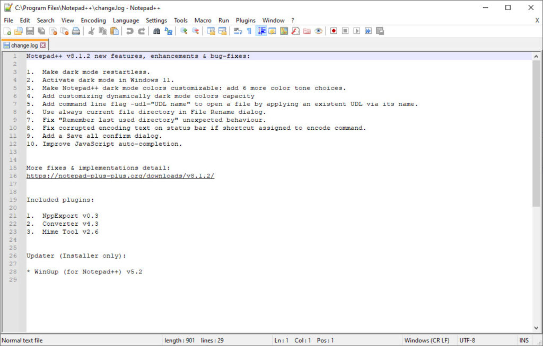Screen dimensions: 543x346
Task: Open the Language menu
Action: pyautogui.click(x=126, y=21)
